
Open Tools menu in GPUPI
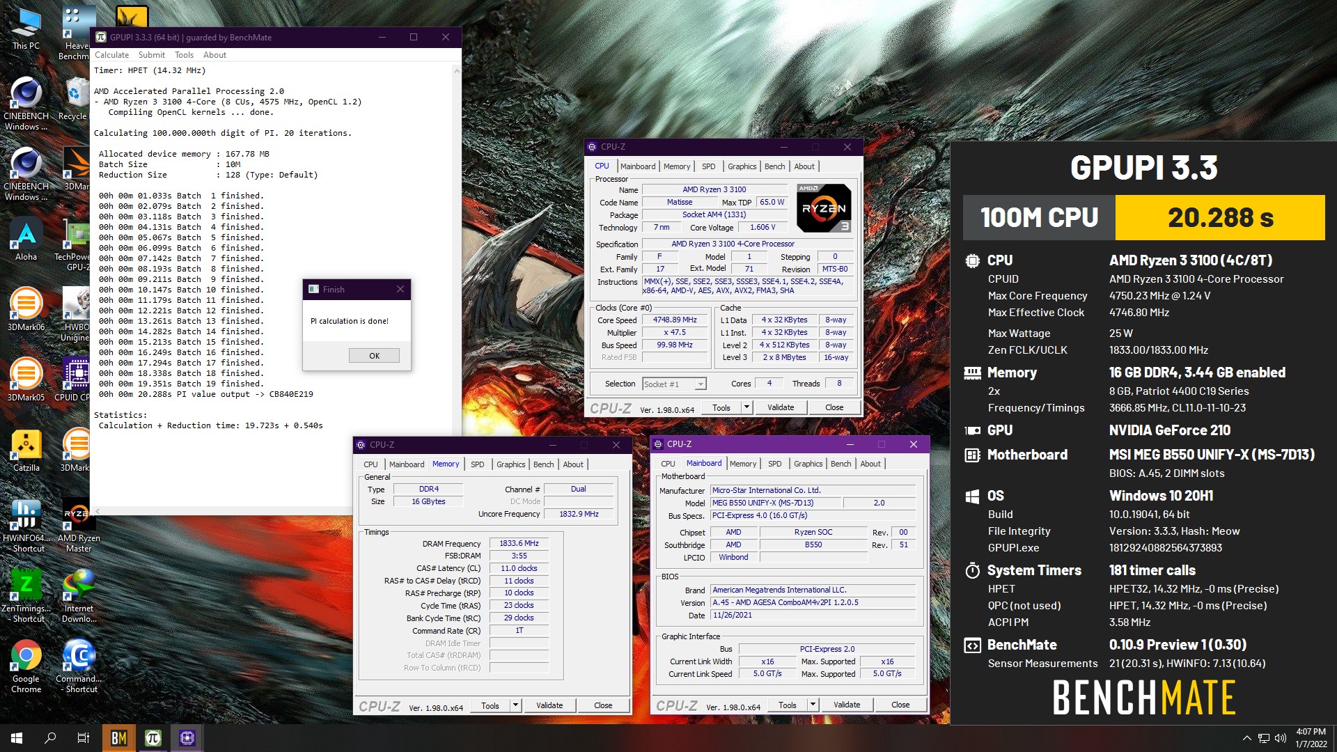click(x=184, y=55)
